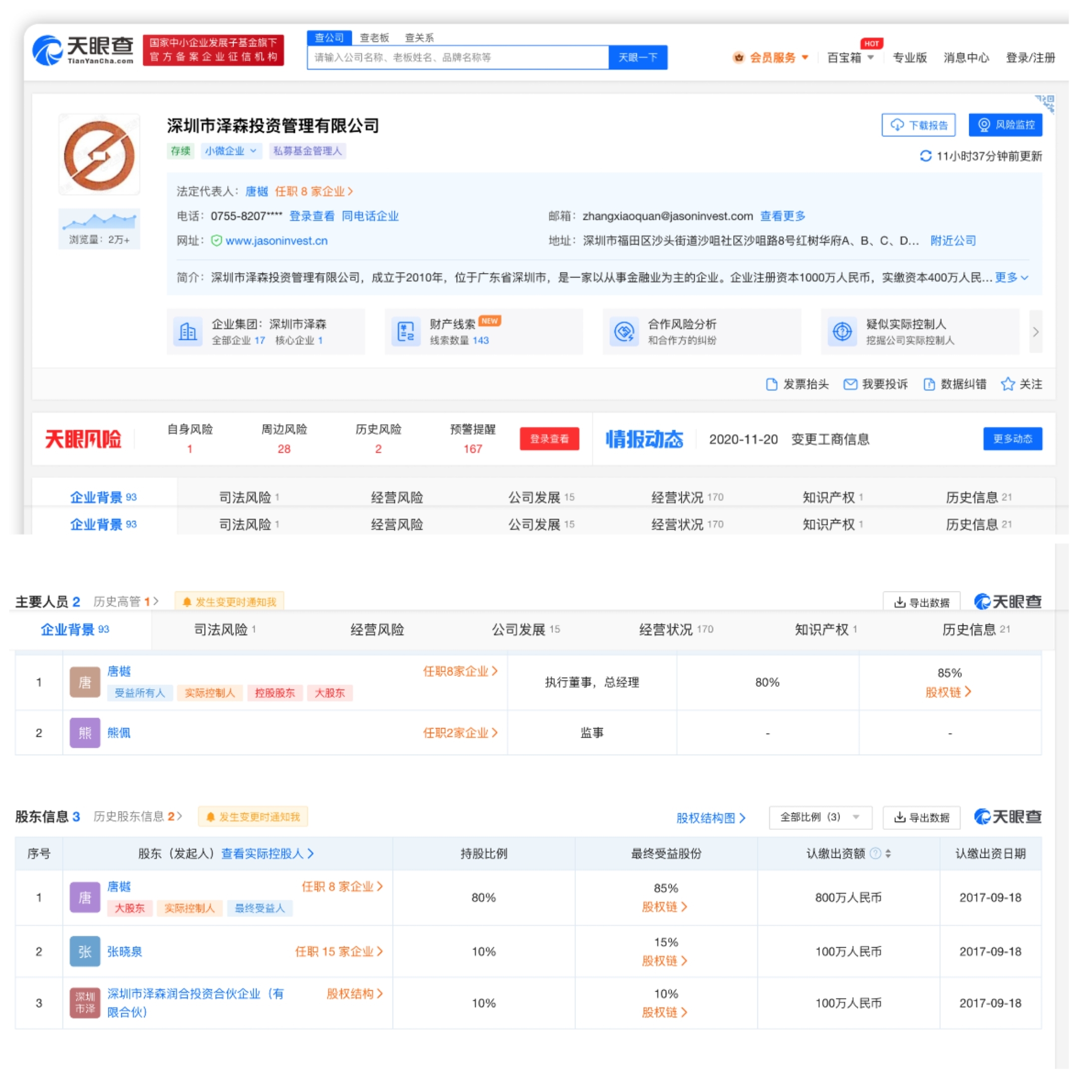Open the 会员服务 dropdown
Image resolution: width=1078 pixels, height=1078 pixels.
tap(771, 57)
